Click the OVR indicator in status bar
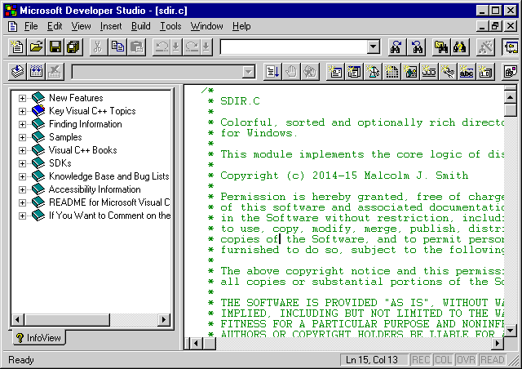Screen dimensions: 522x369 [466, 360]
